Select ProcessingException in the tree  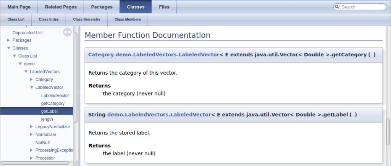pos(54,150)
